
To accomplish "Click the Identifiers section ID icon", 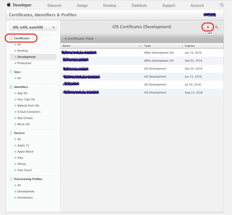I will tap(11, 87).
